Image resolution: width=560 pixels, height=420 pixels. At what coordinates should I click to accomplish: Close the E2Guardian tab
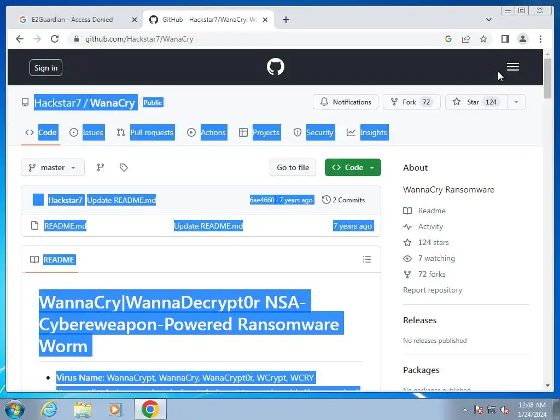135,20
